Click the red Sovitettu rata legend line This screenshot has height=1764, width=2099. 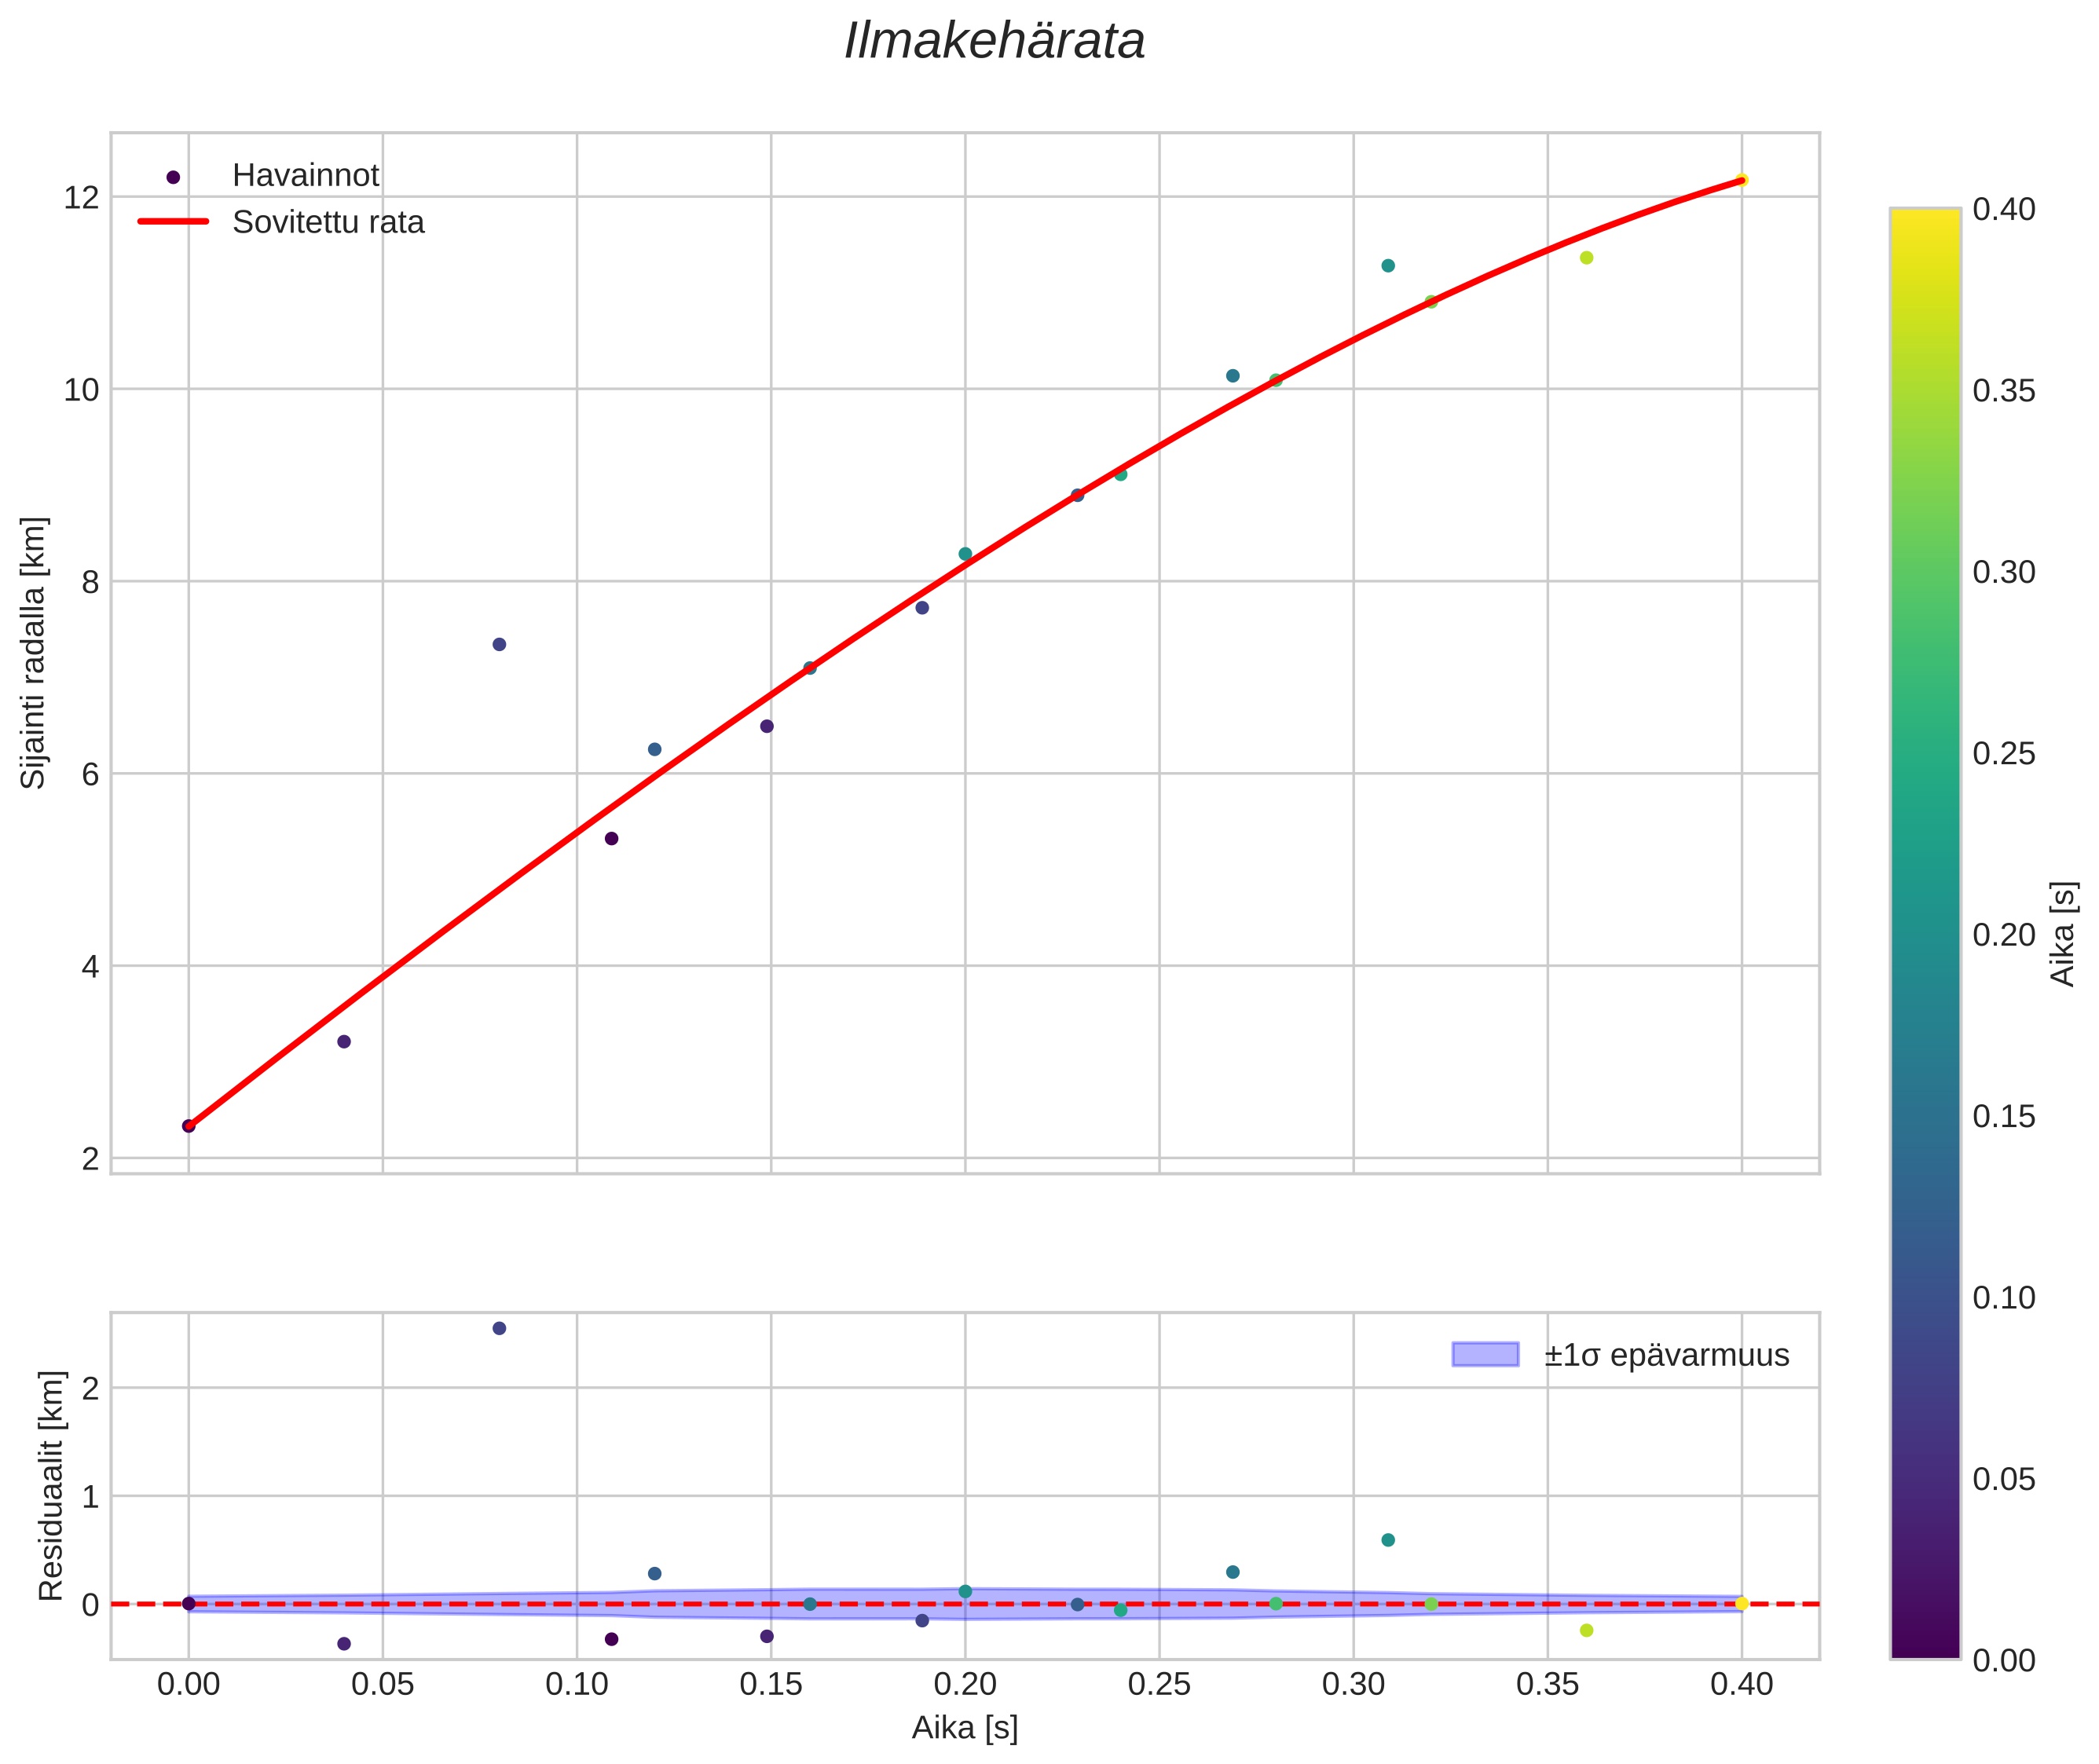173,221
